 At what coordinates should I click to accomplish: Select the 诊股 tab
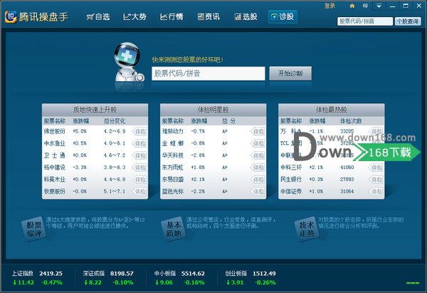pos(283,17)
